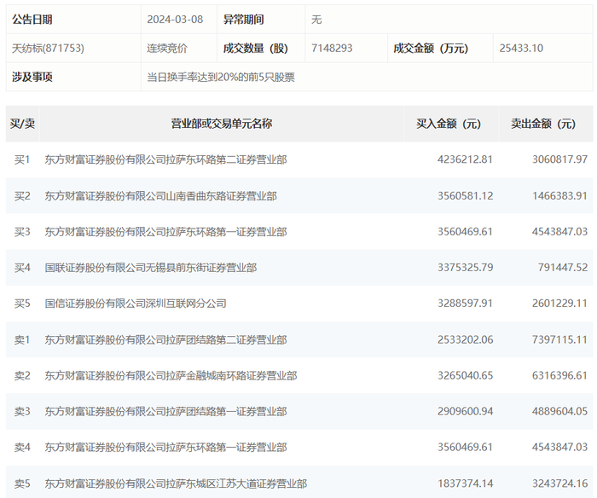Click the 成交金额 value 25433.10
The height and width of the screenshot is (498, 597).
(521, 49)
